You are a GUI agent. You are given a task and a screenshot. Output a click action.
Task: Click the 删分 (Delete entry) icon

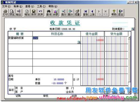71,13
